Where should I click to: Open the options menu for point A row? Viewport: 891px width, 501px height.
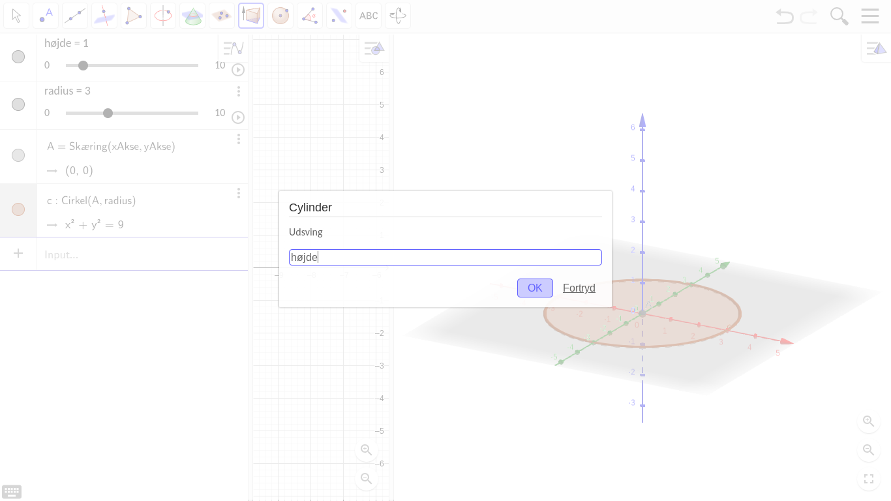coord(239,139)
